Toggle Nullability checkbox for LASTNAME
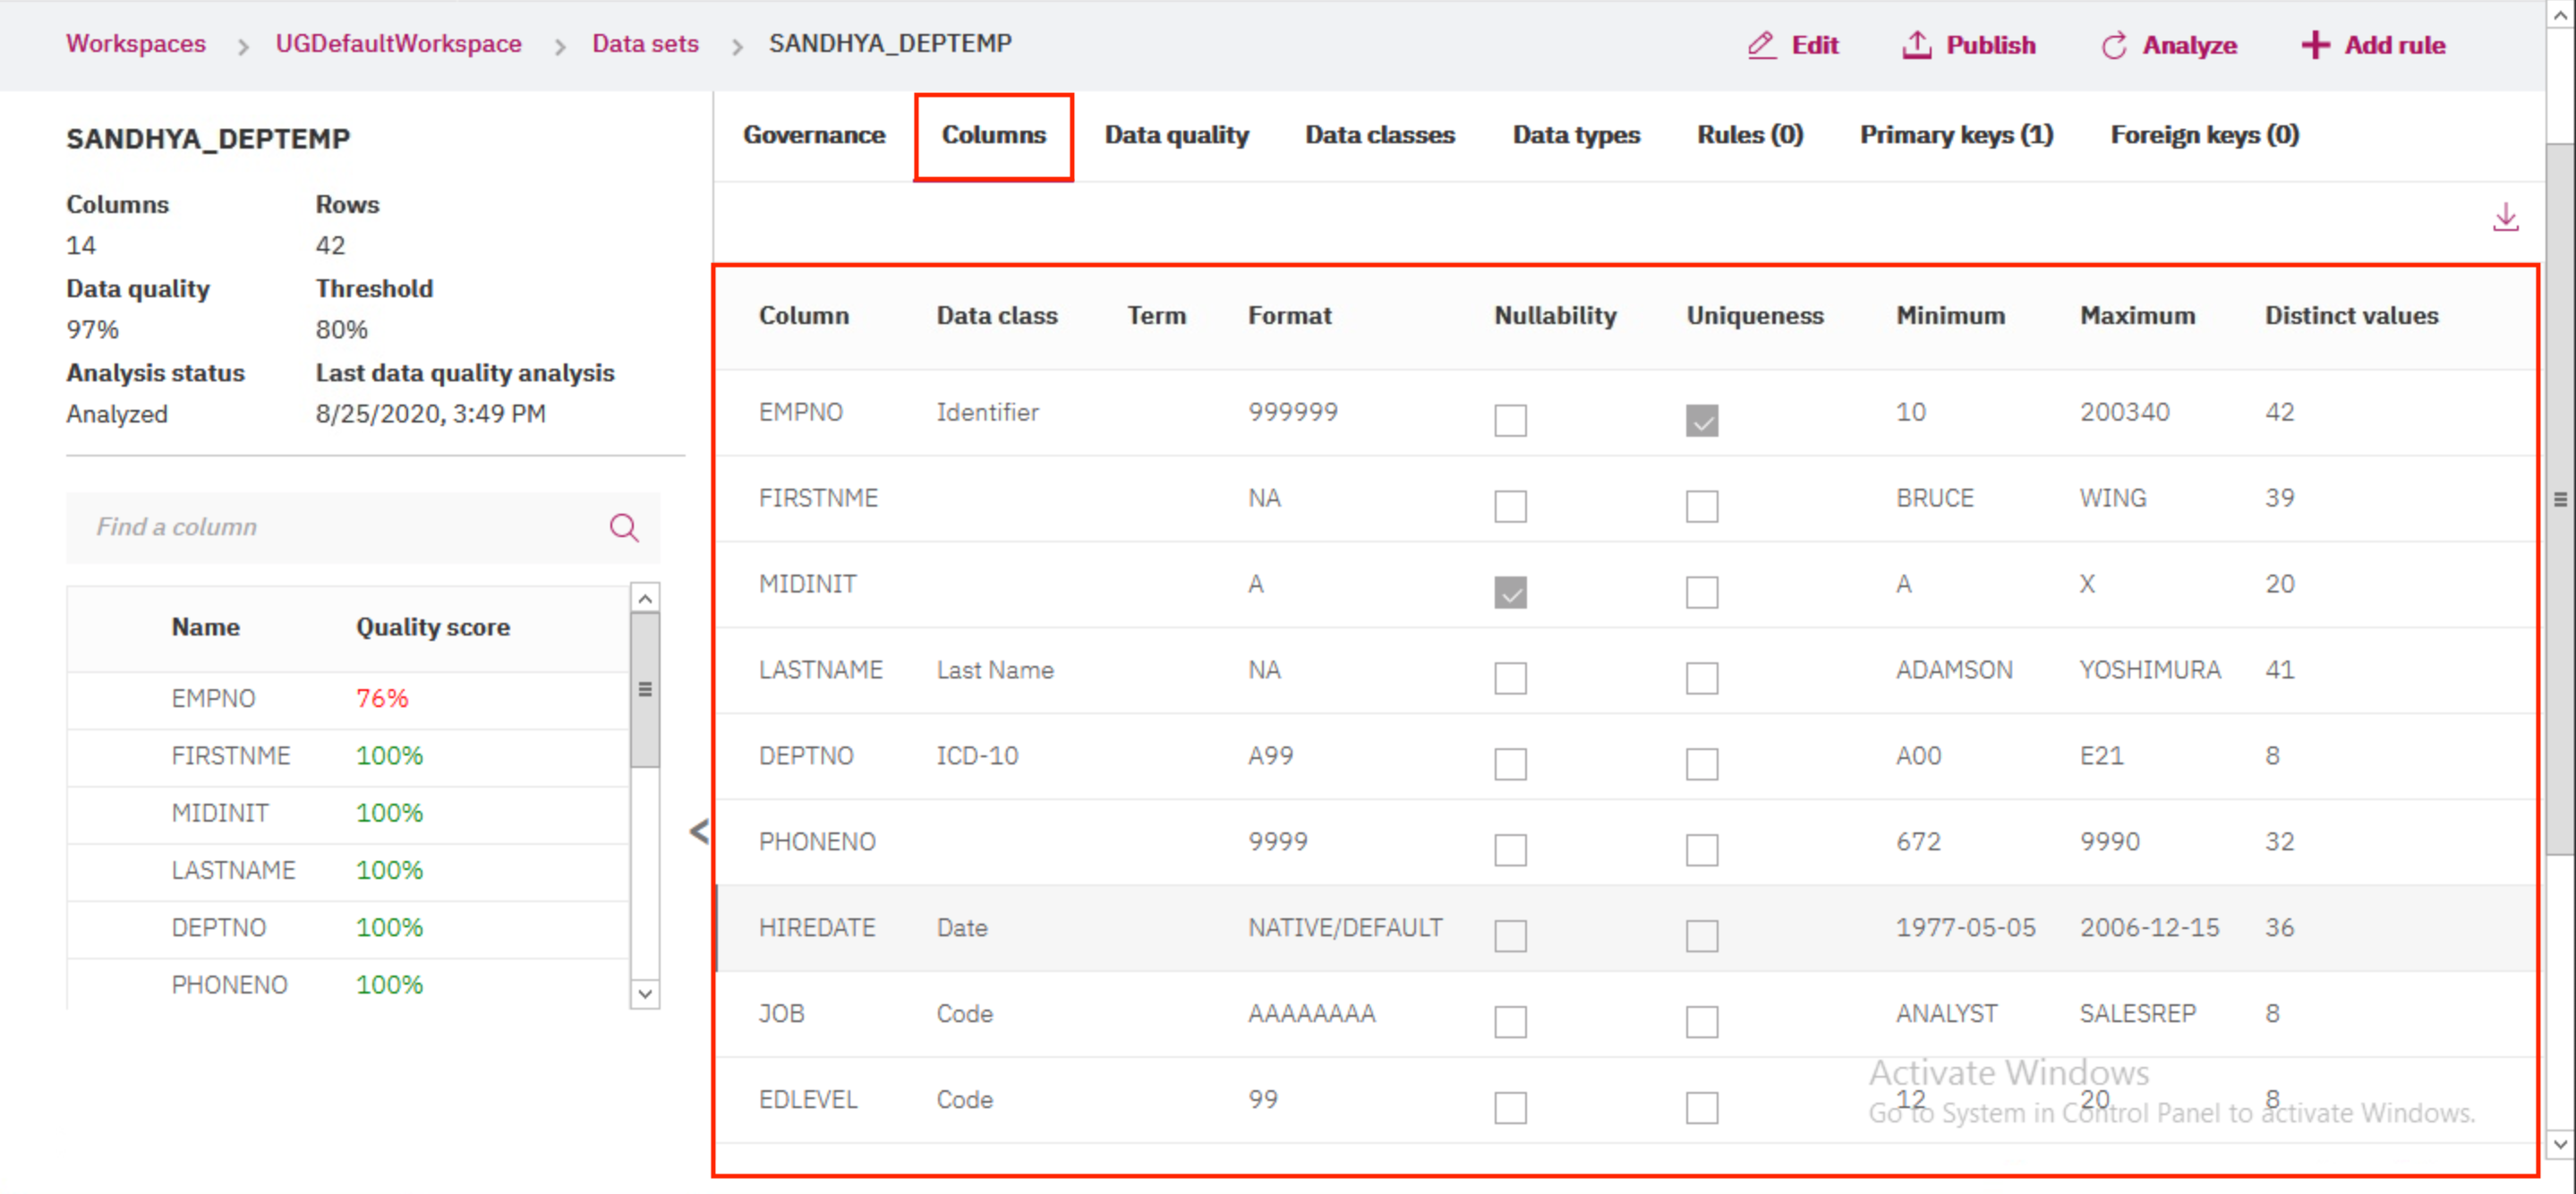 [1510, 678]
